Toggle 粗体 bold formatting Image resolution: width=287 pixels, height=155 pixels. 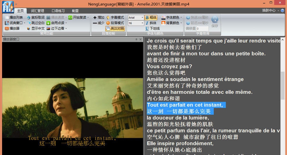click(151, 17)
